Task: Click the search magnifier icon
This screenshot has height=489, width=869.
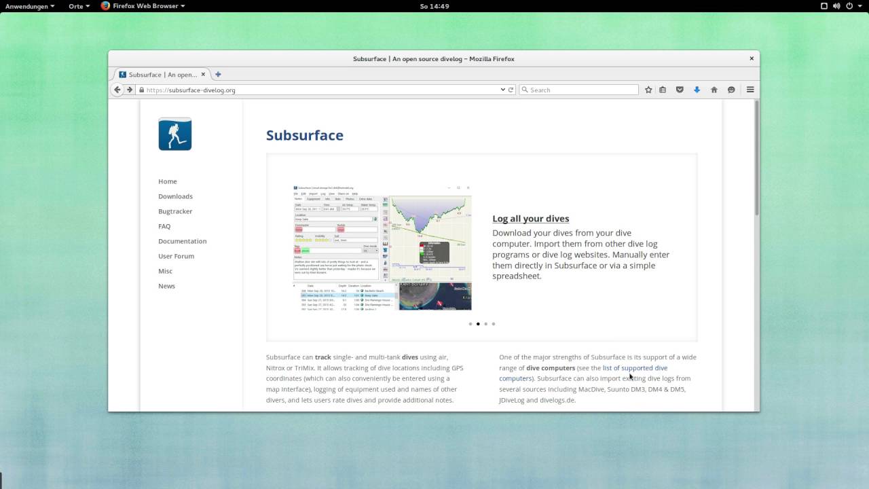Action: click(525, 90)
